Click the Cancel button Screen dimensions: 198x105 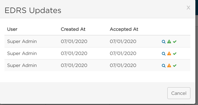point(179,93)
